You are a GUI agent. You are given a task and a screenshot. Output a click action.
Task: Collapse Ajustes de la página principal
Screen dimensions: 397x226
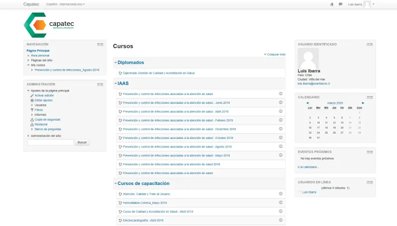28,90
